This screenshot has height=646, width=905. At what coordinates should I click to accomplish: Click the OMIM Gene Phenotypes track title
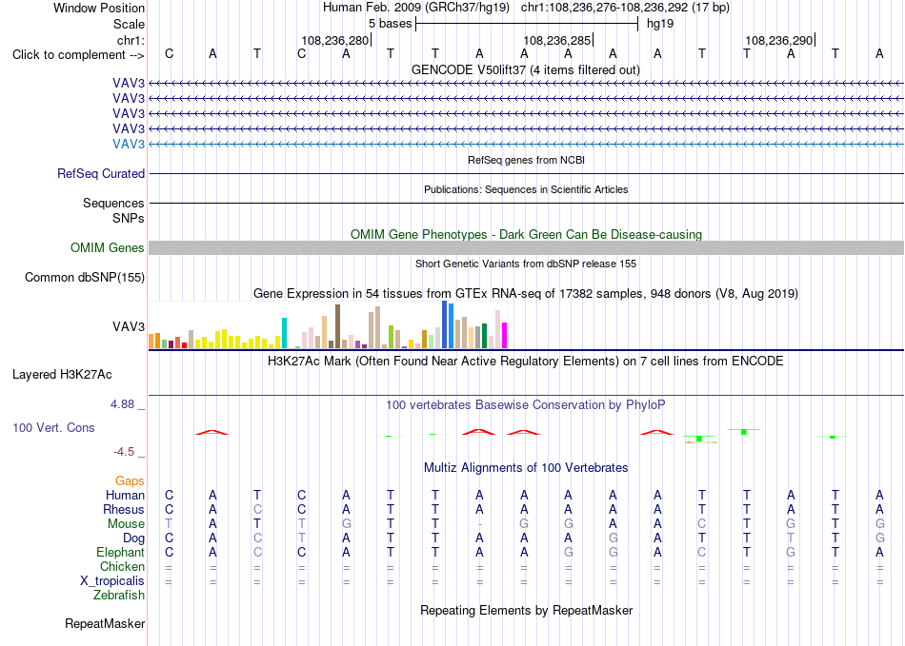coord(527,235)
